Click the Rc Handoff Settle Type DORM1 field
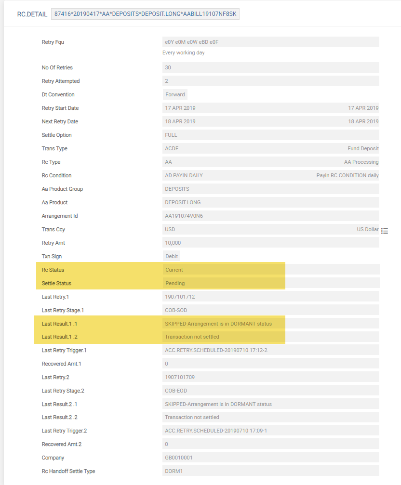The image size is (401, 485). [270, 471]
